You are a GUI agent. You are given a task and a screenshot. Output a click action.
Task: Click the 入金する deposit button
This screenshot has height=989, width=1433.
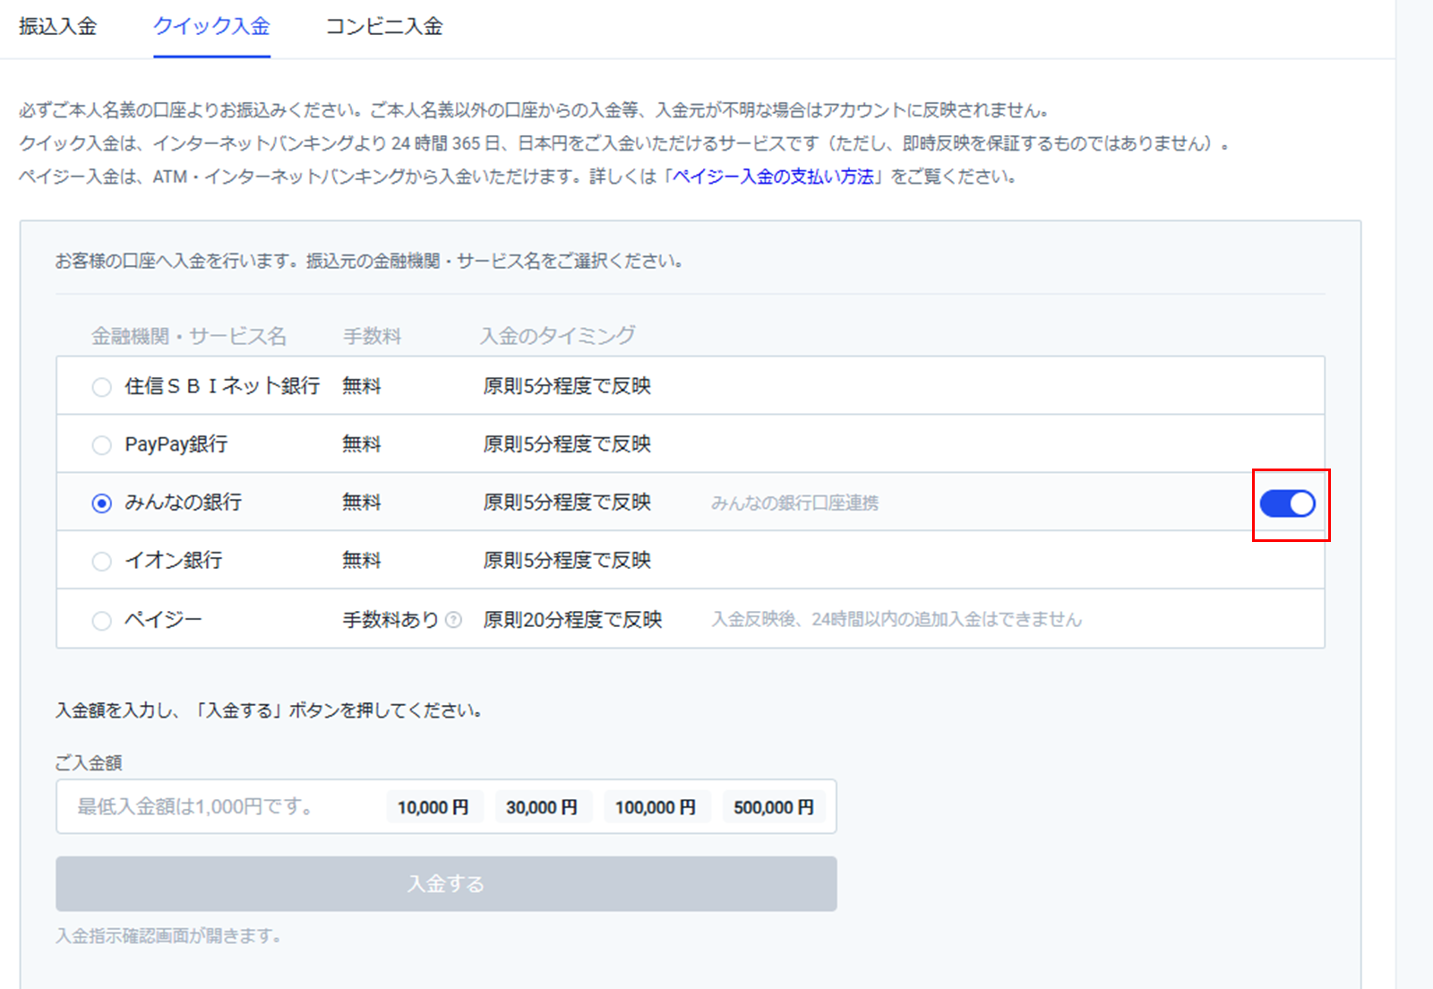446,884
